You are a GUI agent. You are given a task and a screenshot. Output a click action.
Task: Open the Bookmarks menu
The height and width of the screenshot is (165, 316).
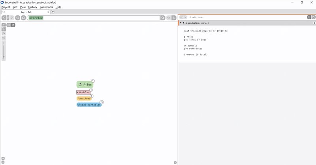click(46, 7)
